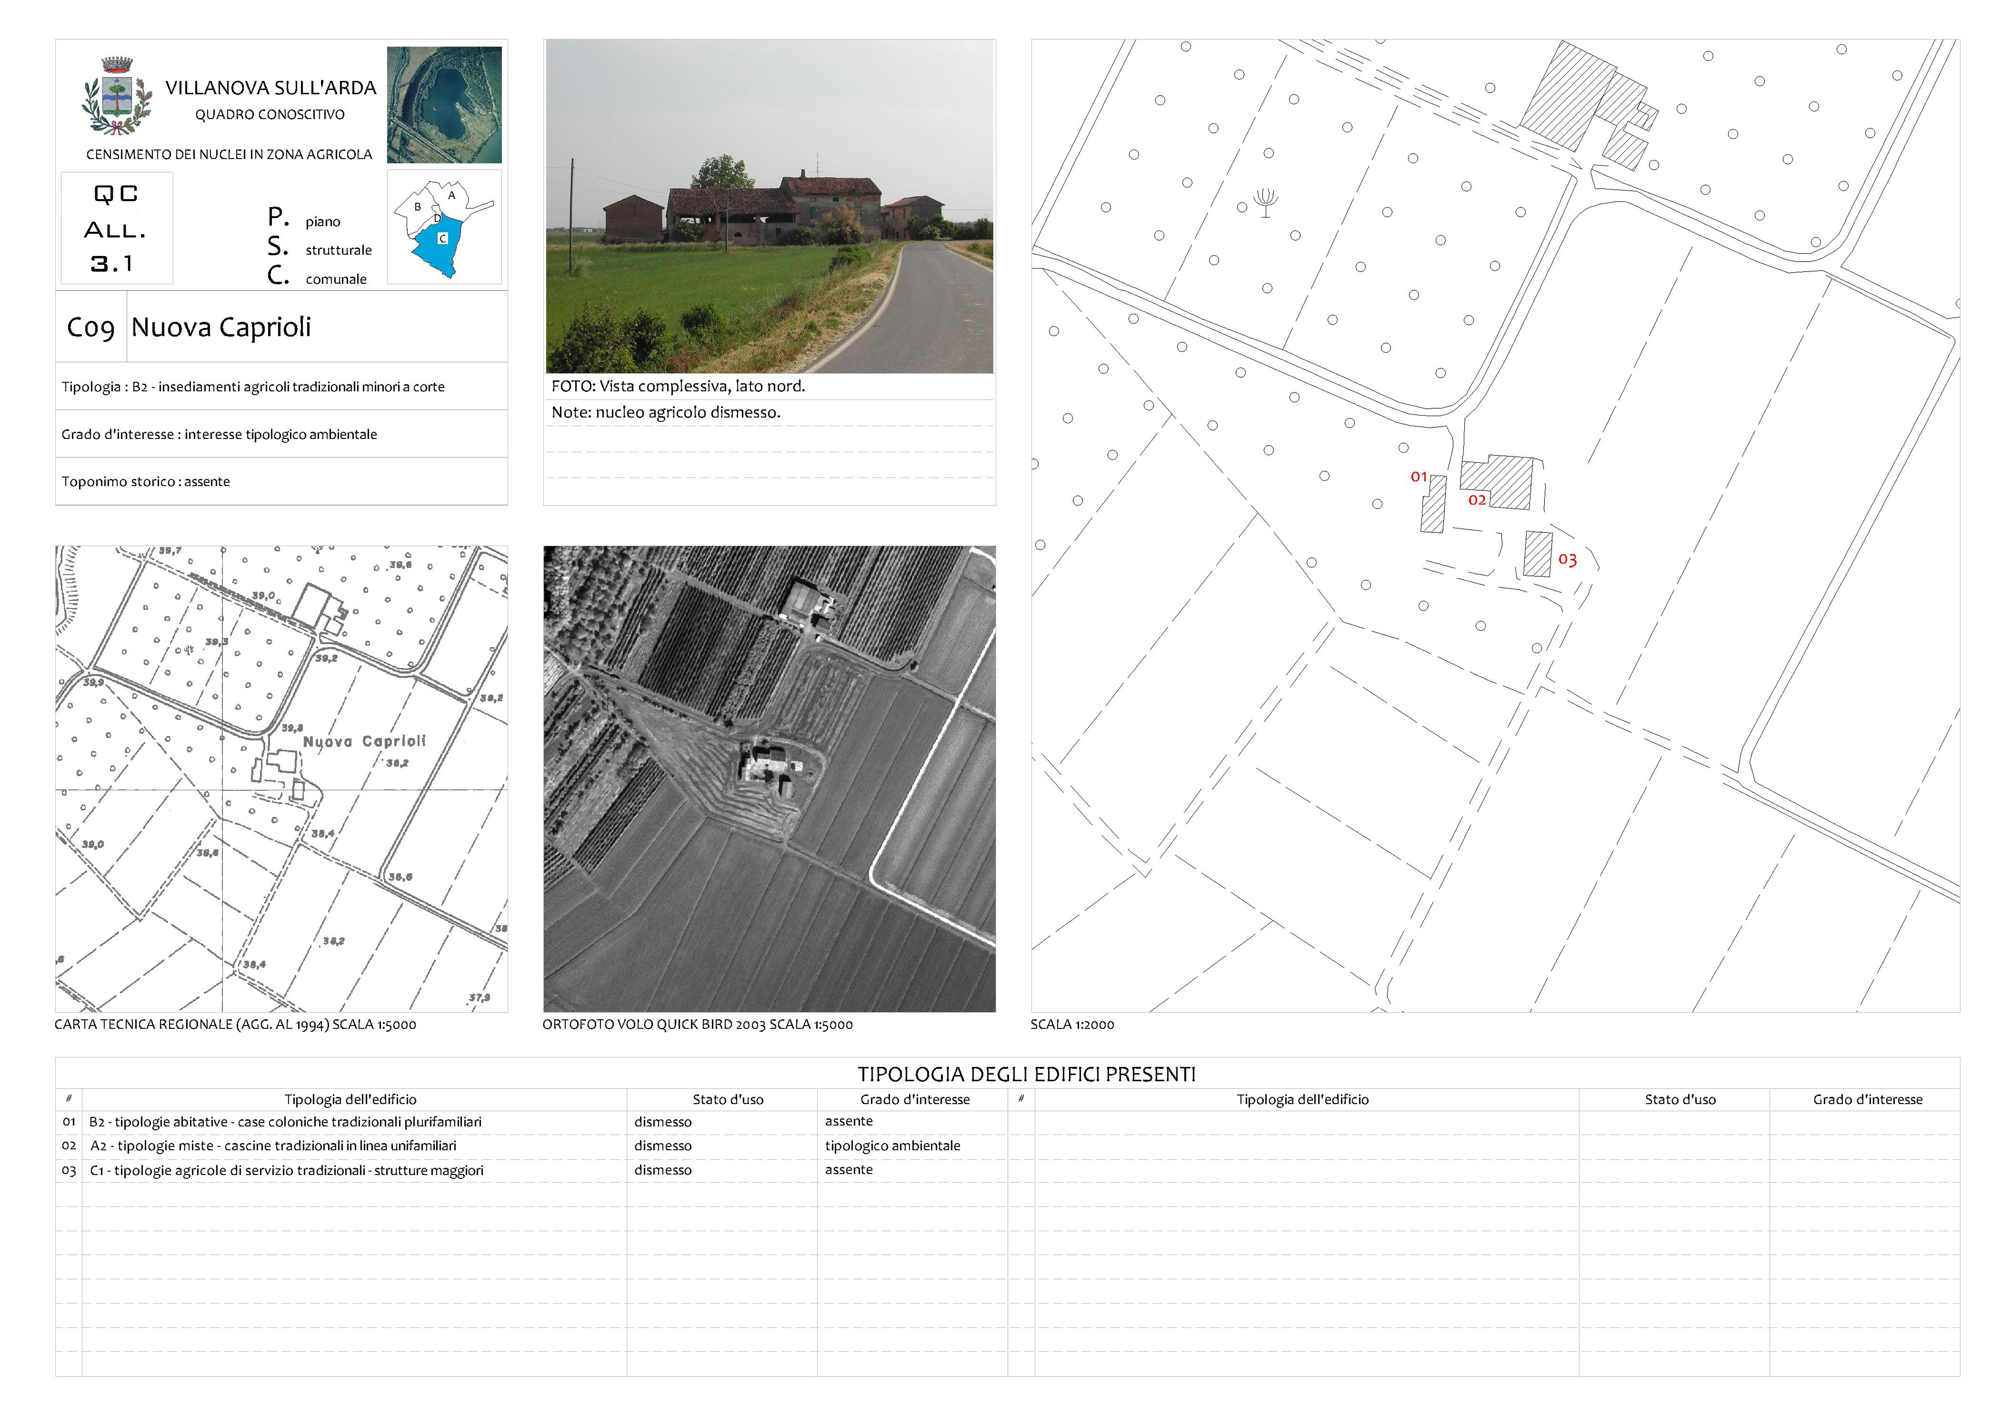Click 'tipologico ambientale' interest cell

(x=893, y=1146)
